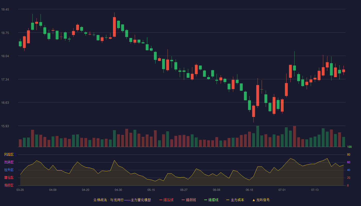Screen dimensions: 361x206
Task: Click the 06-18 date axis label
Action: (x=249, y=190)
